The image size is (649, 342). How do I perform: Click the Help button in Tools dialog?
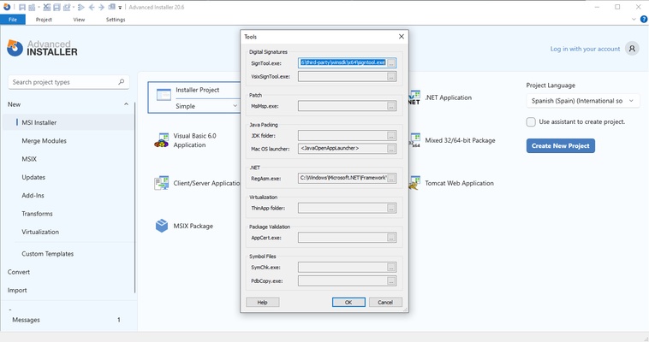262,303
